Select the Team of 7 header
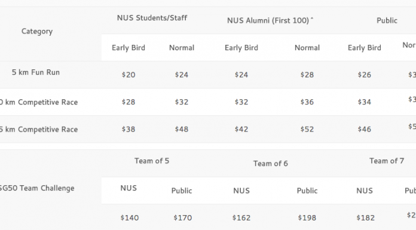416x230 pixels. click(387, 161)
